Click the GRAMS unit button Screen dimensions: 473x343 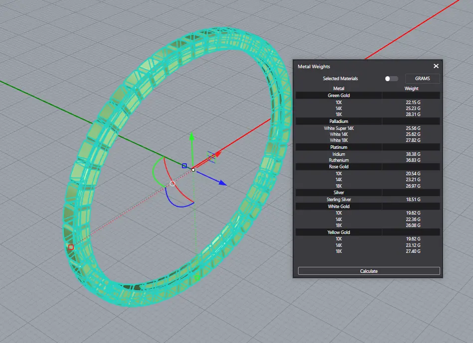[x=422, y=79]
